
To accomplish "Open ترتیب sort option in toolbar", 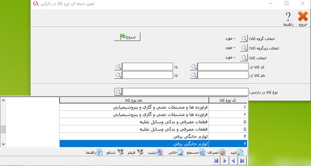I will pyautogui.click(x=155, y=152).
